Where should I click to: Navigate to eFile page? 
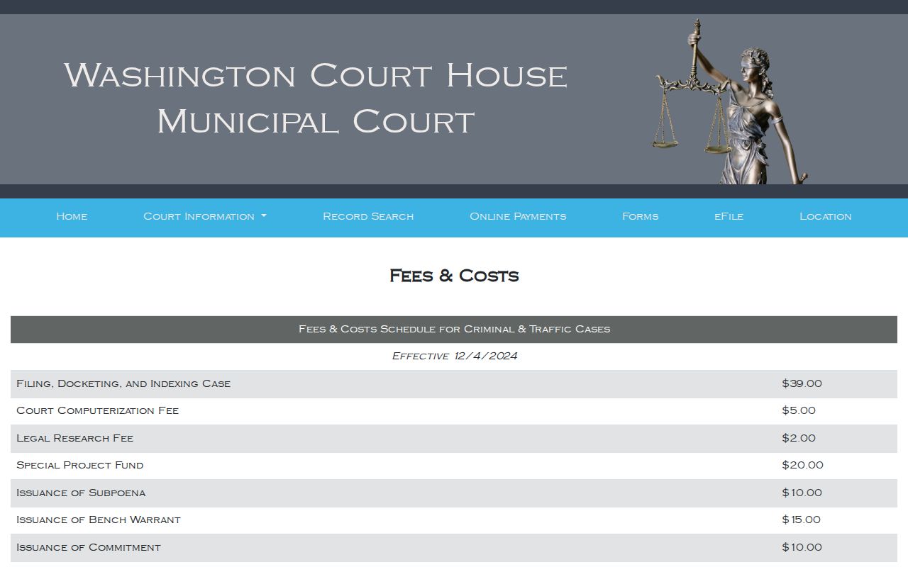coord(729,216)
